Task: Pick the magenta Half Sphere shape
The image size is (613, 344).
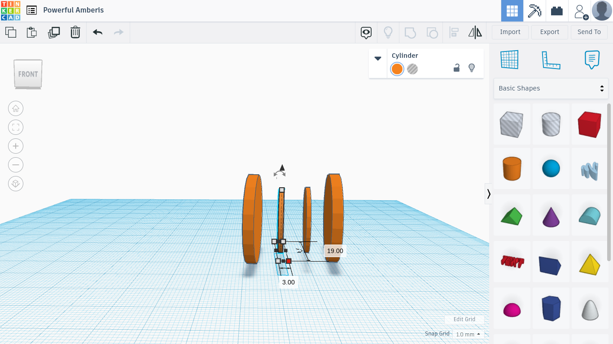Action: pos(512,309)
